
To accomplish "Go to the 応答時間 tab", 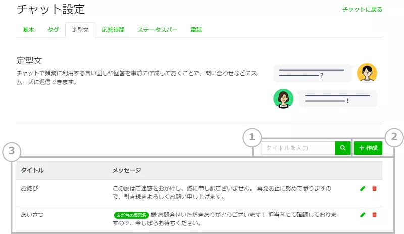I will tap(113, 30).
